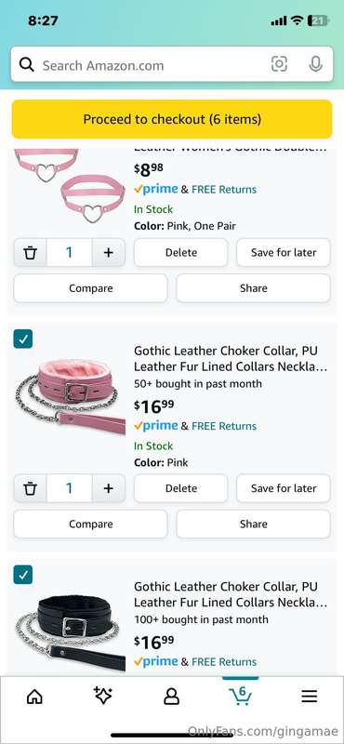Open the hamburger menu icon
344x744 pixels.
[x=310, y=696]
